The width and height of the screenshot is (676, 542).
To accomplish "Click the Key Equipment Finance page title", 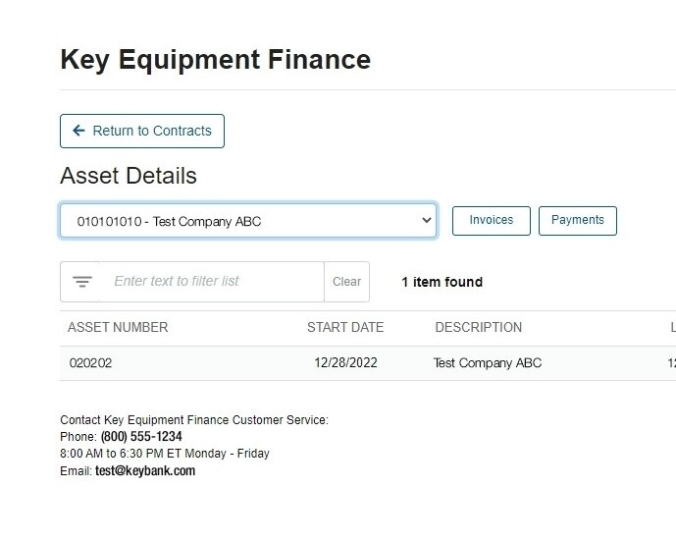I will [215, 59].
